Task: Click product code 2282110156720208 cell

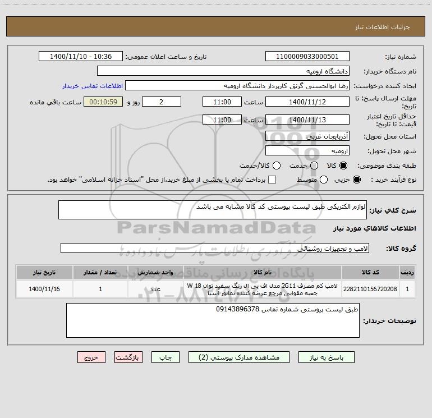Action: coord(370,289)
